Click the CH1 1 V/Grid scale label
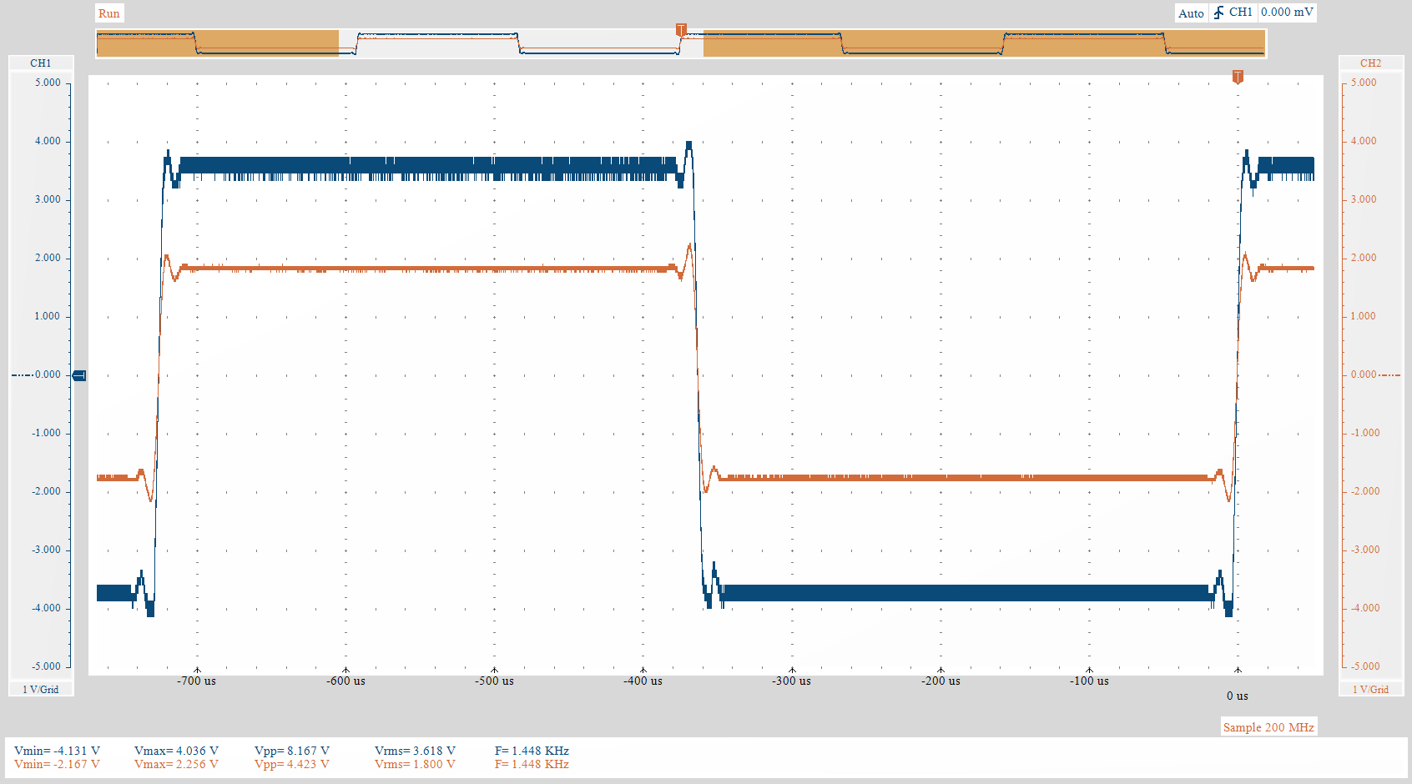 coord(41,689)
